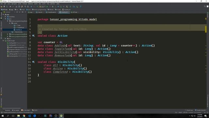Click gutter icon beside sealed class Action
Screen dimensions: 209x118
tap(33, 36)
